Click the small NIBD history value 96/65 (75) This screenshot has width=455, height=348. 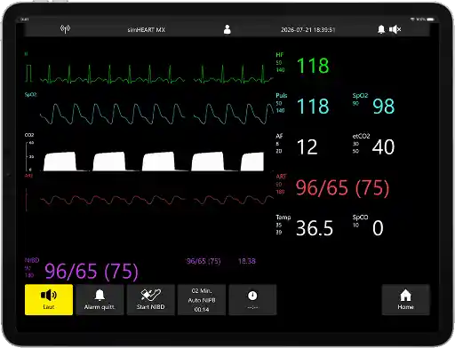click(x=204, y=261)
